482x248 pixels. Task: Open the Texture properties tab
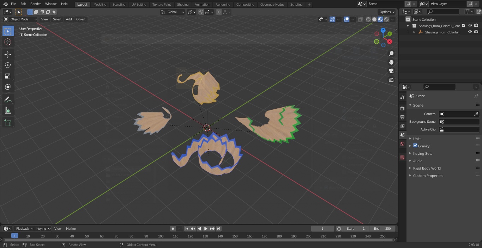(402, 157)
